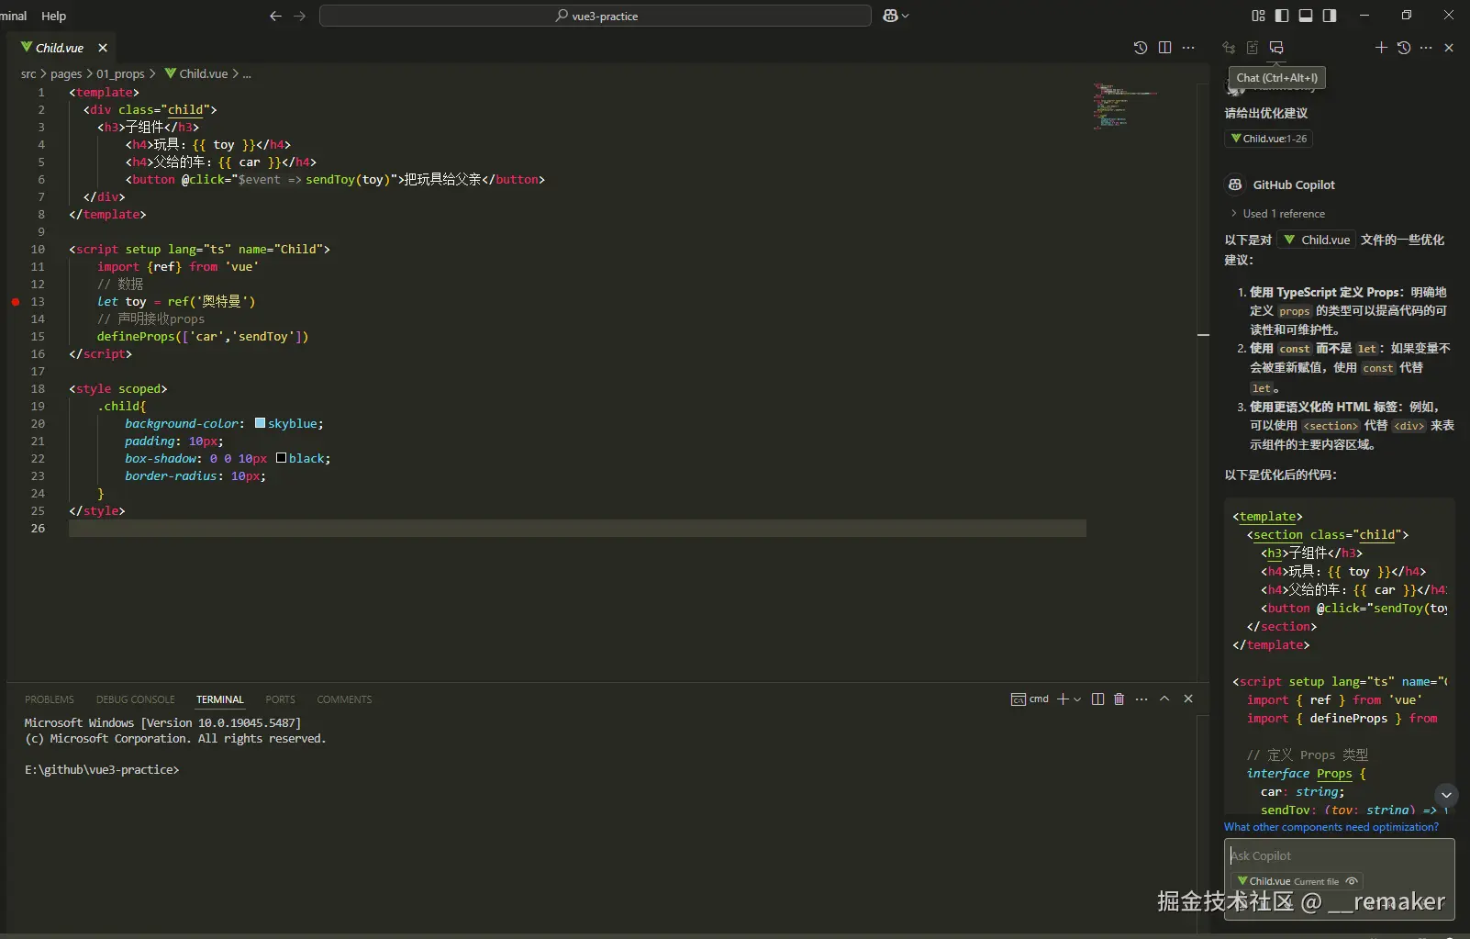The width and height of the screenshot is (1470, 939).
Task: Expand the 'Used 1 reference' section
Action: click(x=1283, y=214)
